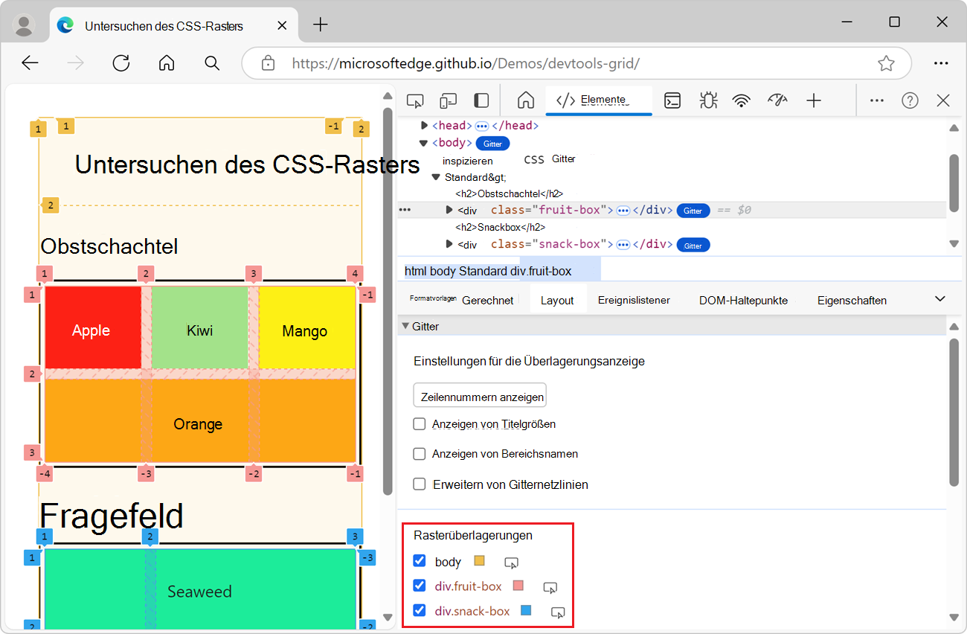Switch to the Elemente tab

[599, 100]
